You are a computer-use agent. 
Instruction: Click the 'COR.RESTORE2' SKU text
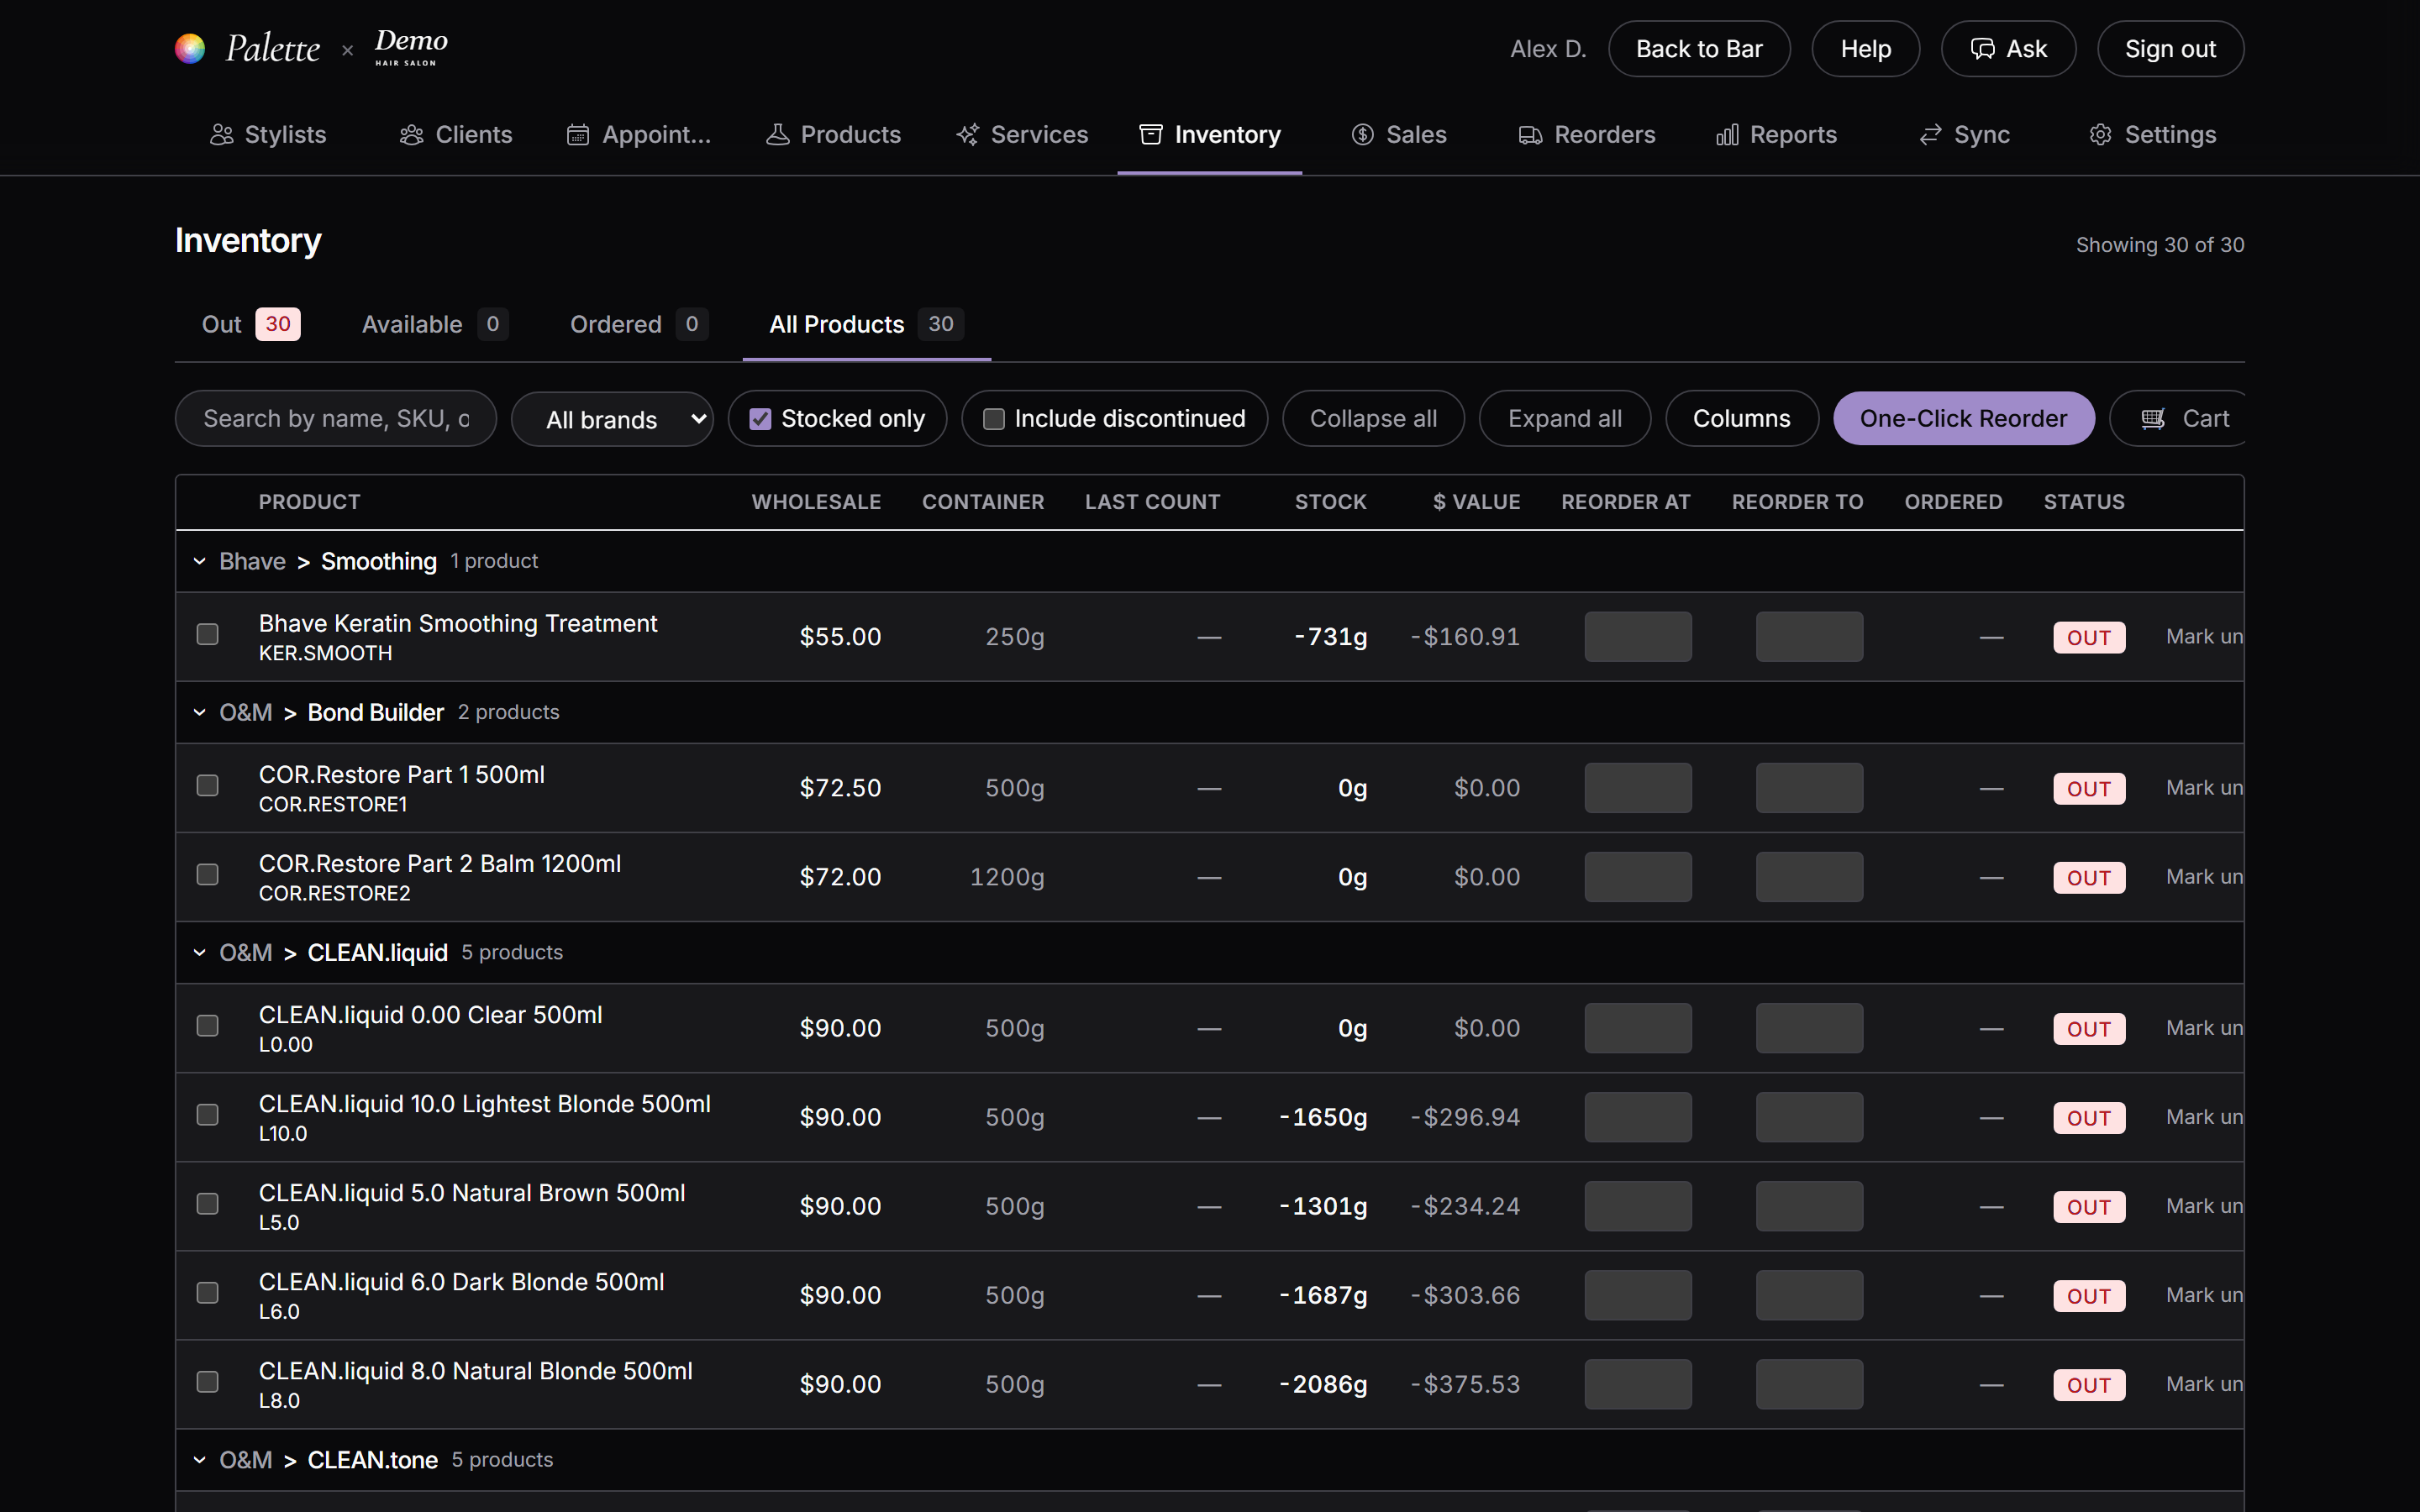[334, 894]
